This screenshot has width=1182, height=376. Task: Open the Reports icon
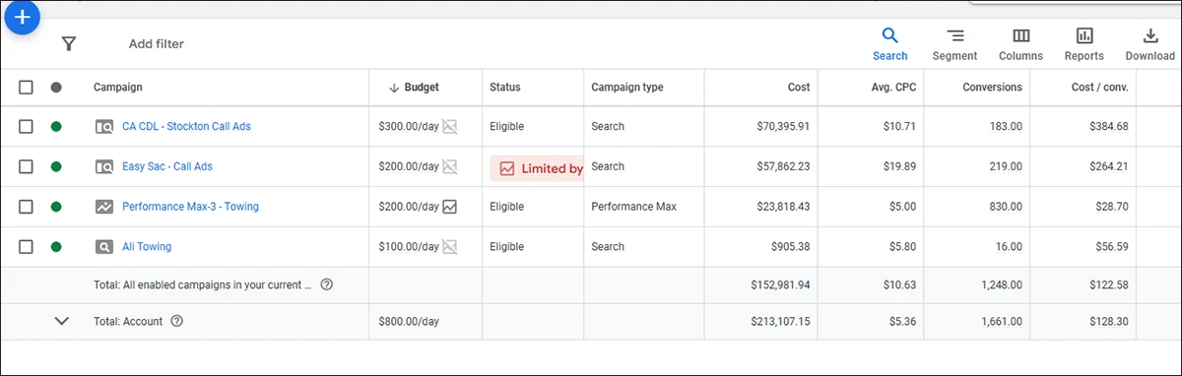point(1083,44)
